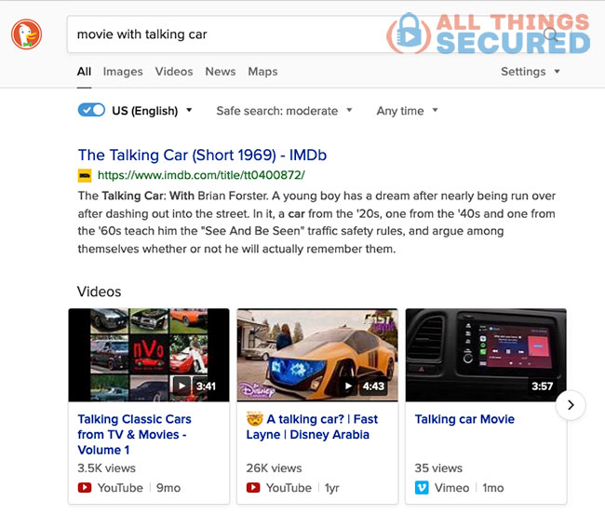The width and height of the screenshot is (605, 515).
Task: Open the Safe search: moderate dropdown
Action: click(285, 111)
